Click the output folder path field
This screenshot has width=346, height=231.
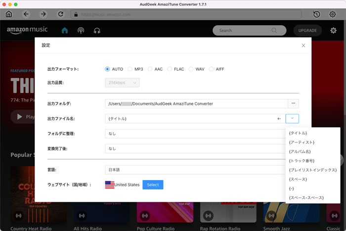(x=196, y=103)
